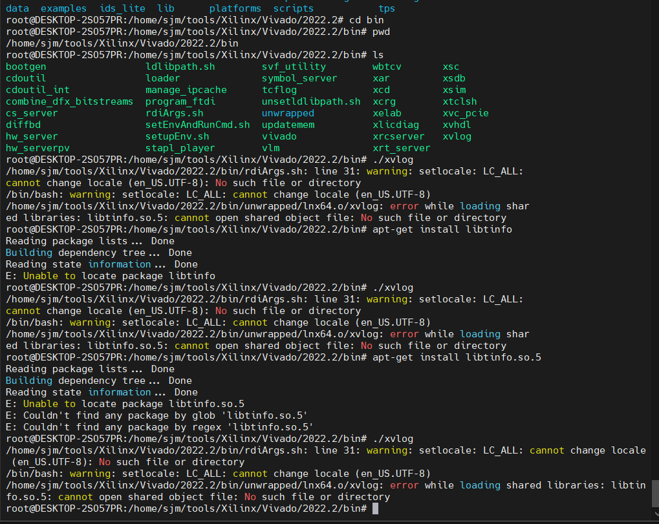Viewport: 659px width, 524px height.
Task: Click the 'vivado' executable name in listing
Action: coord(279,136)
